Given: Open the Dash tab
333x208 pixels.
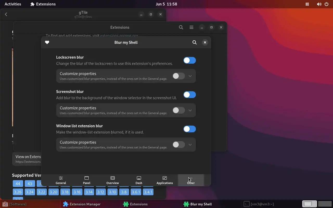Looking at the screenshot, I should pyautogui.click(x=139, y=180).
